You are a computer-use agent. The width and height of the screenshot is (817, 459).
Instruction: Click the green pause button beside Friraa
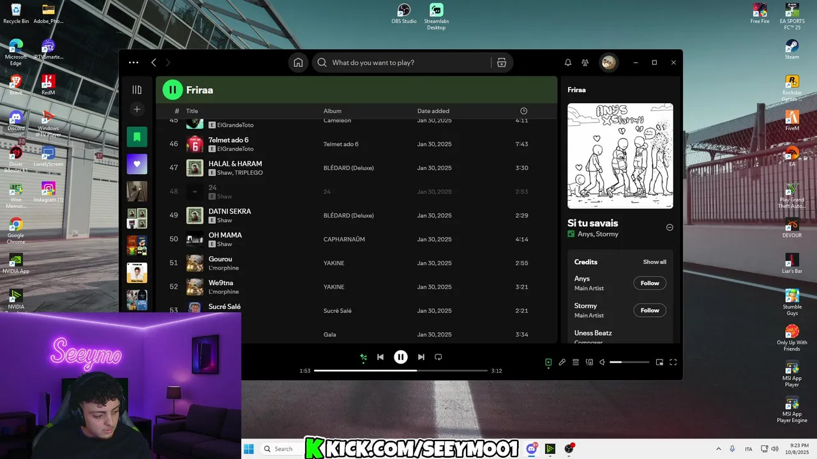pos(172,90)
